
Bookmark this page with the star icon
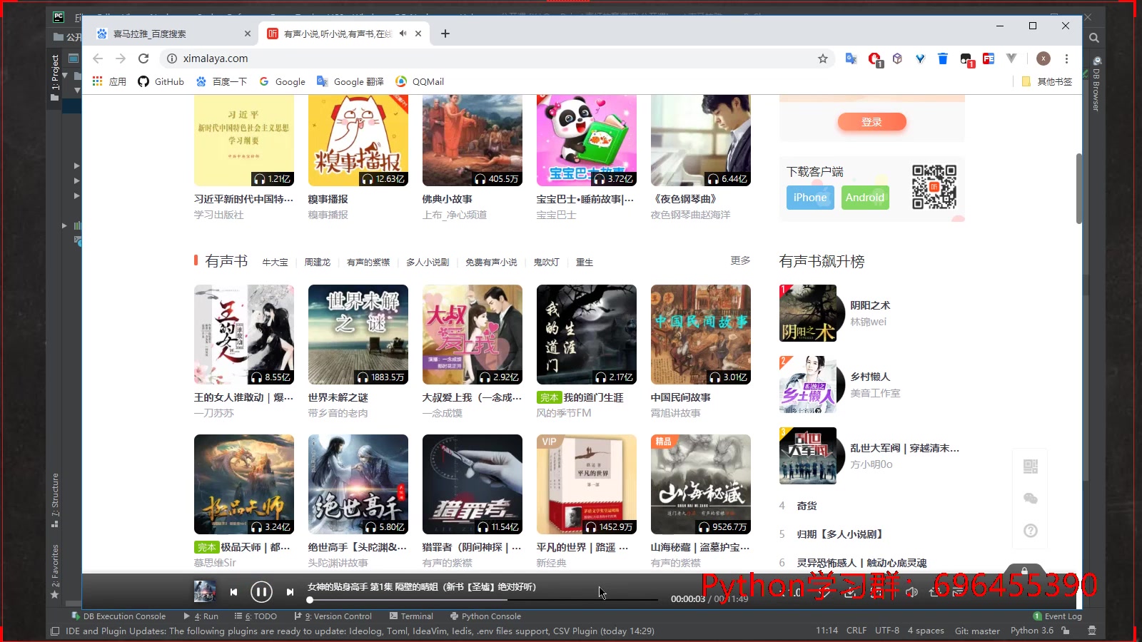823,58
